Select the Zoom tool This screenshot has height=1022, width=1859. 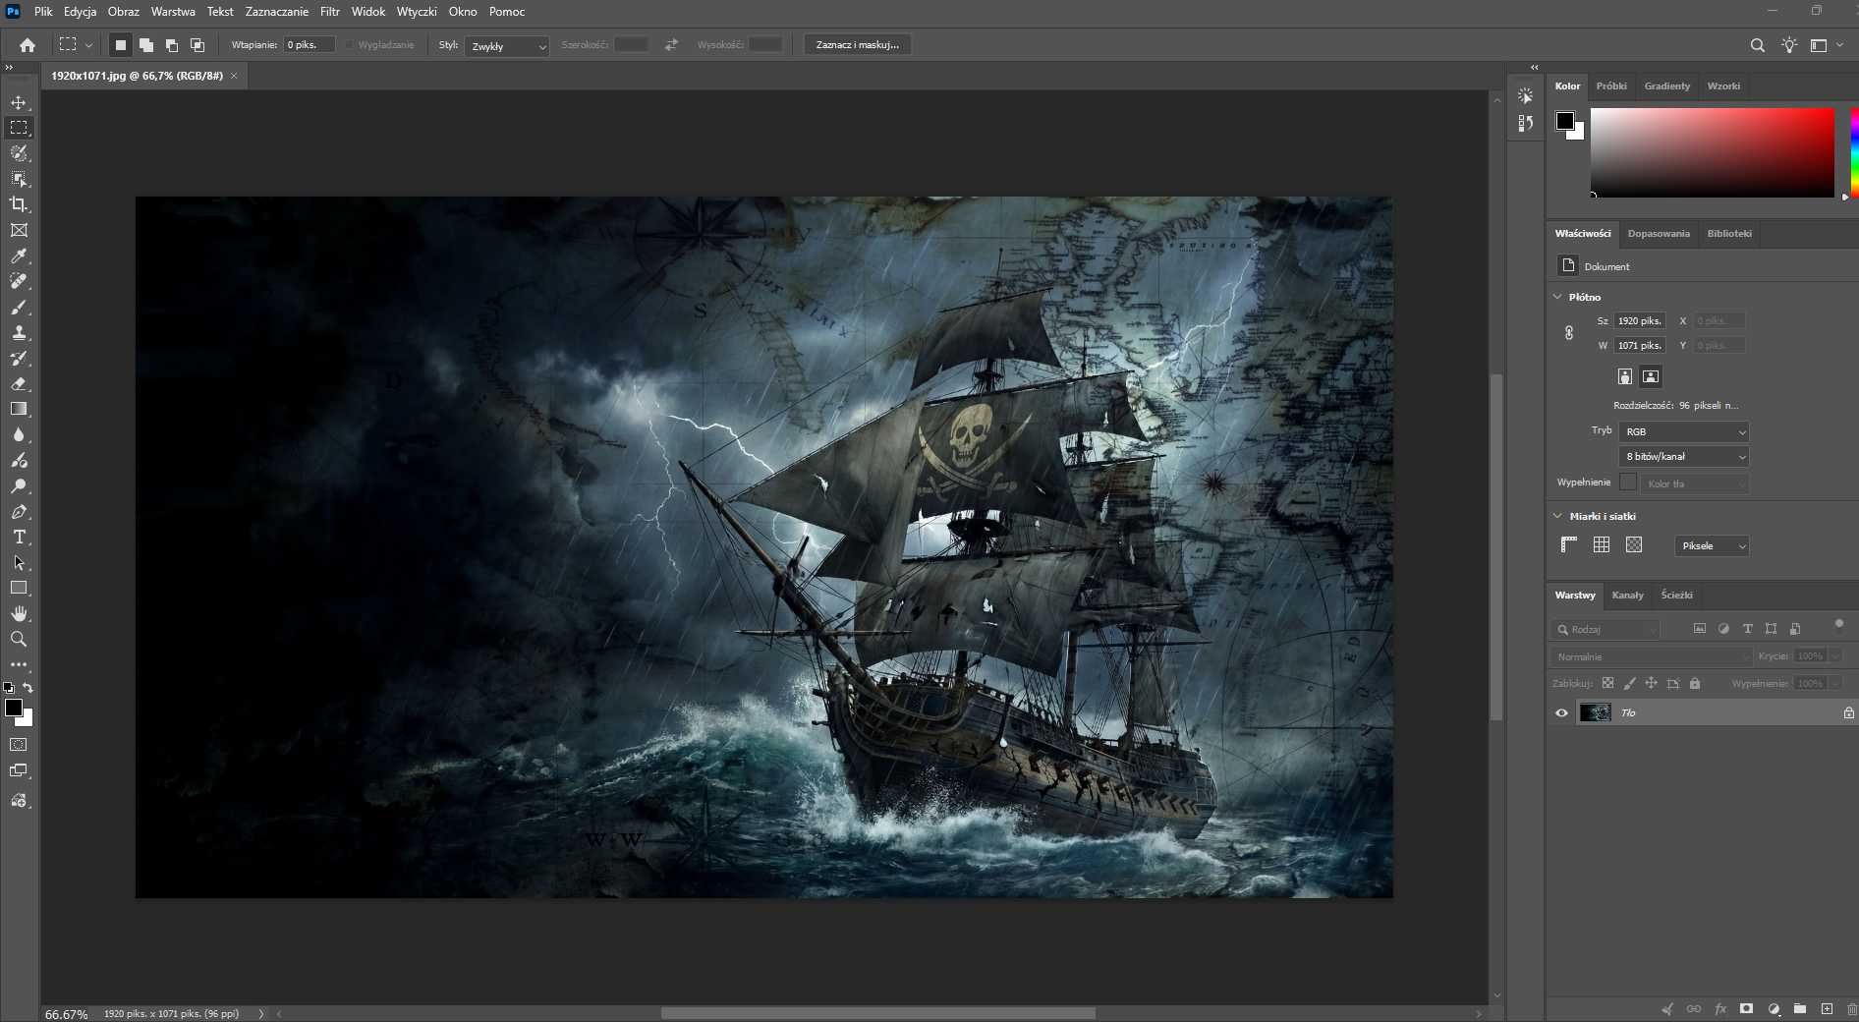coord(19,639)
